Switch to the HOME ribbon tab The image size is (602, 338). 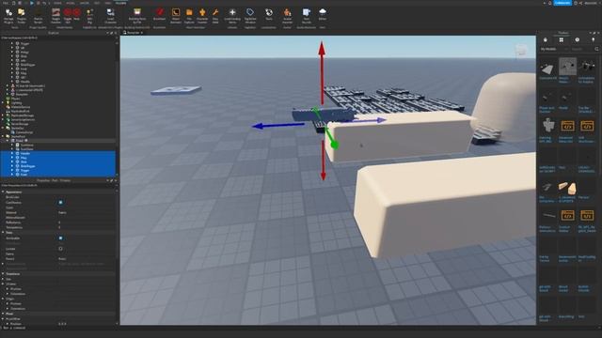[x=57, y=3]
